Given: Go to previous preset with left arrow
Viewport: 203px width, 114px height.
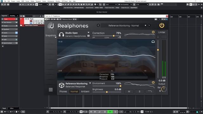Looking at the screenshot, I should tap(98, 25).
